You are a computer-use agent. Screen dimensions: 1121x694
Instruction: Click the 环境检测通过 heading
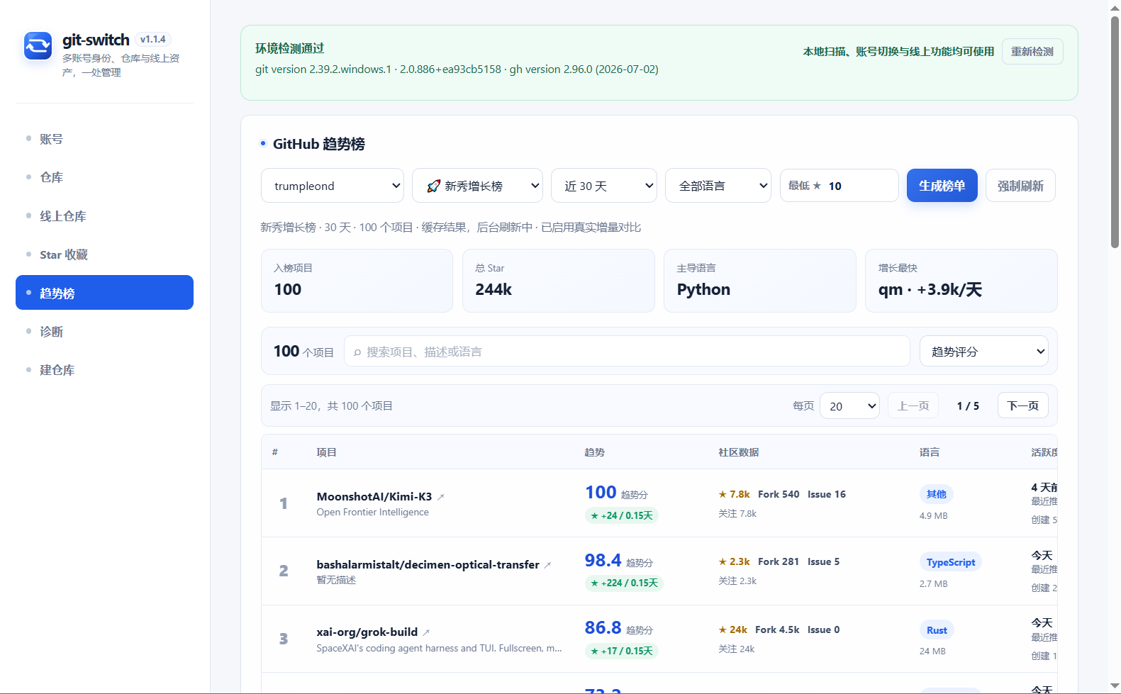tap(289, 48)
